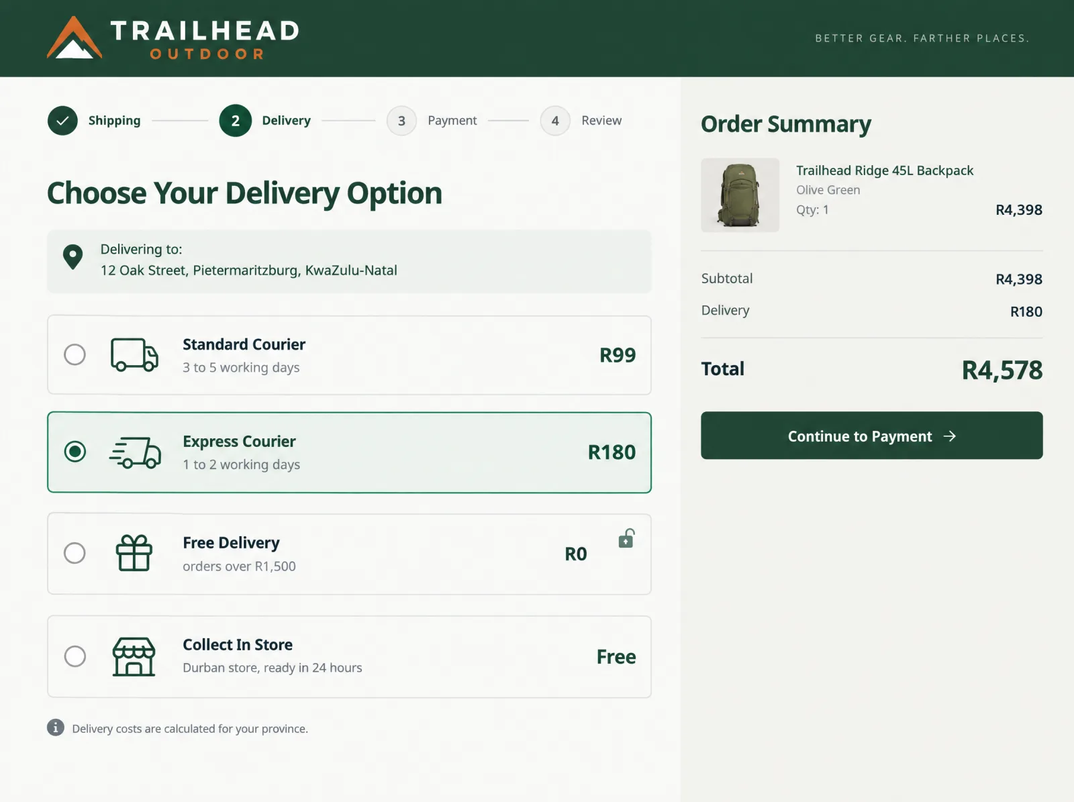The width and height of the screenshot is (1074, 802).
Task: Click the location pin icon
Action: pos(72,257)
